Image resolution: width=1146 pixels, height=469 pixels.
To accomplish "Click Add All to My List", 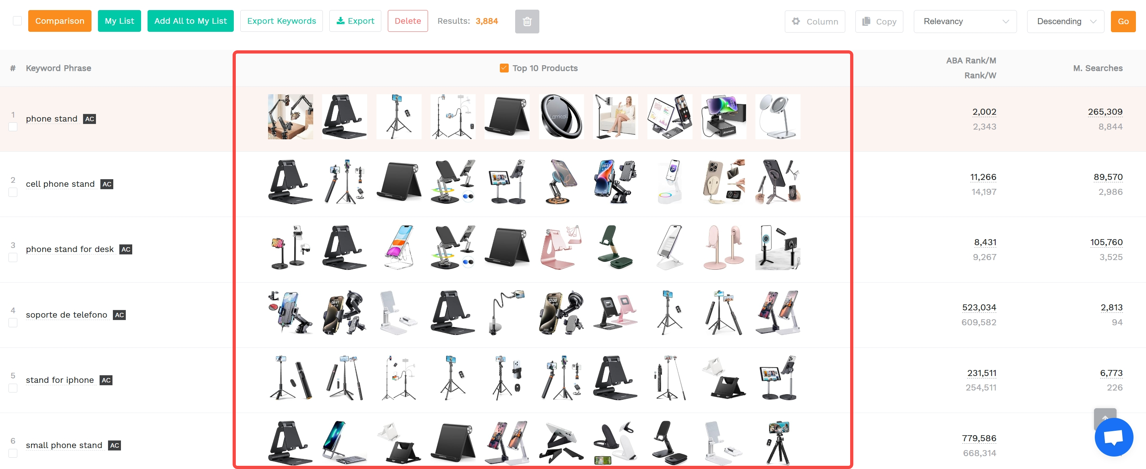I will (190, 21).
